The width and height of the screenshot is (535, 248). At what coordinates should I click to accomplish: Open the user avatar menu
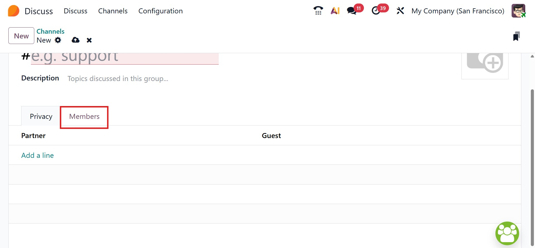(518, 11)
